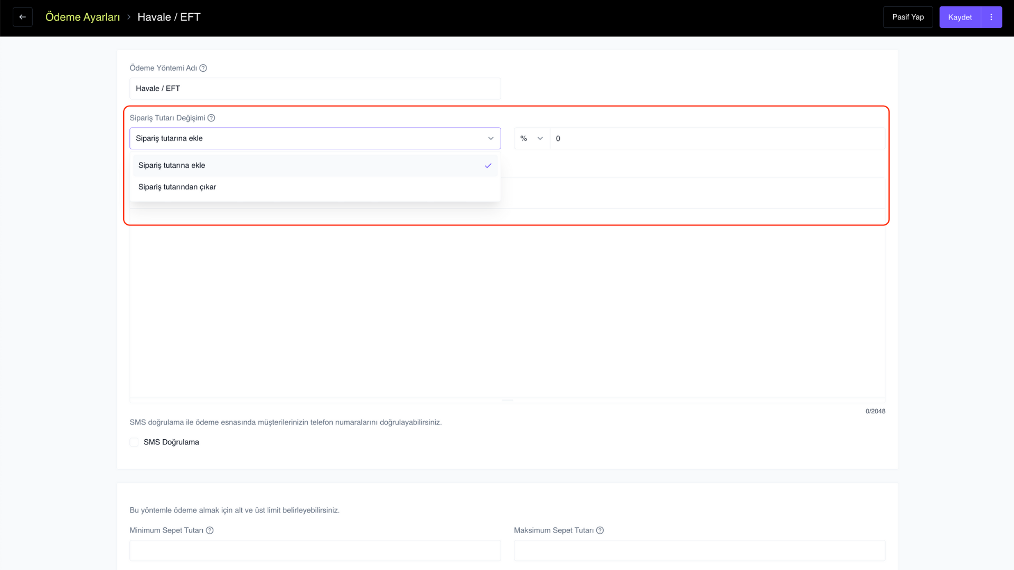
Task: Click the amount field showing 0
Action: pyautogui.click(x=717, y=138)
